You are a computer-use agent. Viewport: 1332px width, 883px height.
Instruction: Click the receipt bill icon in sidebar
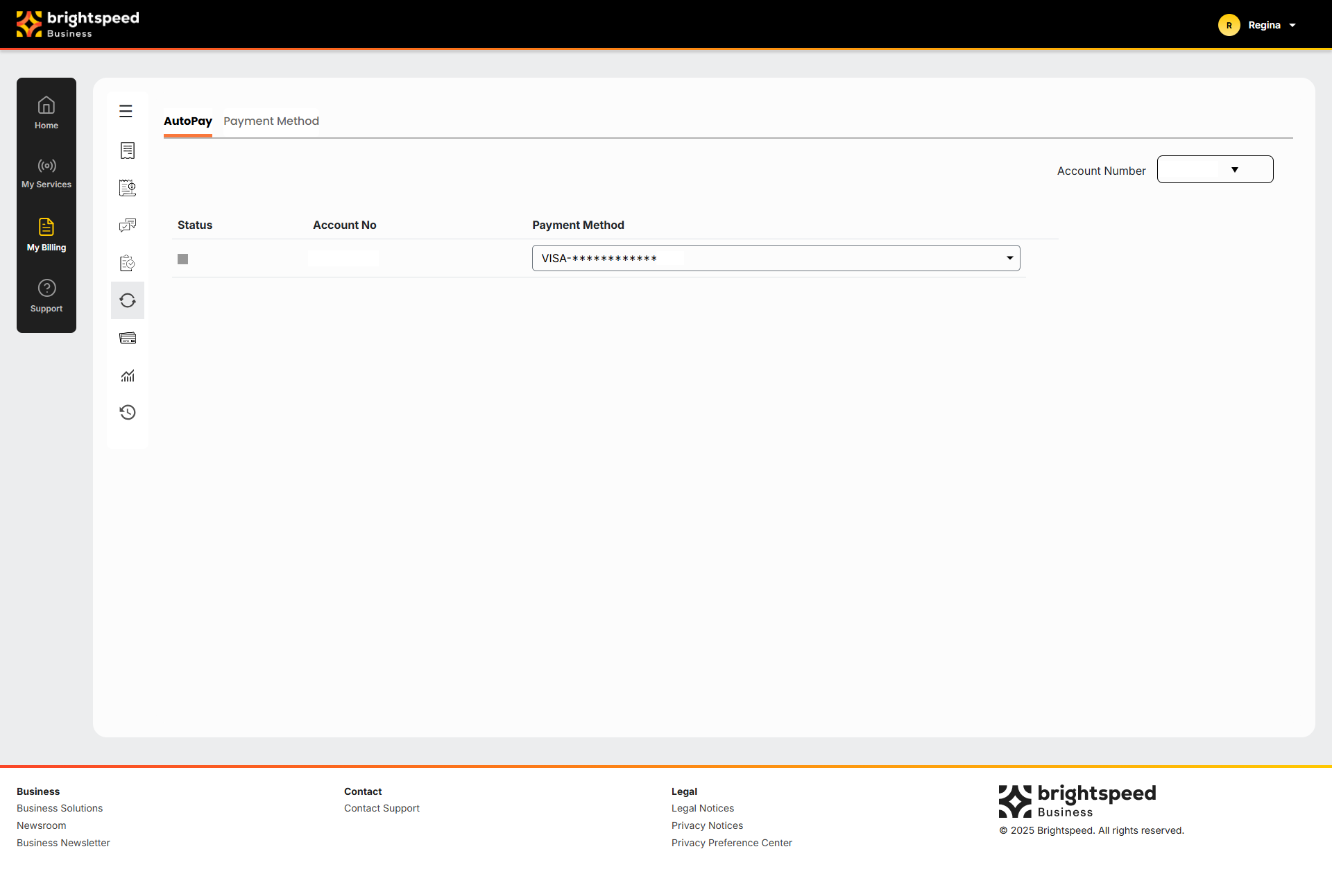(128, 151)
